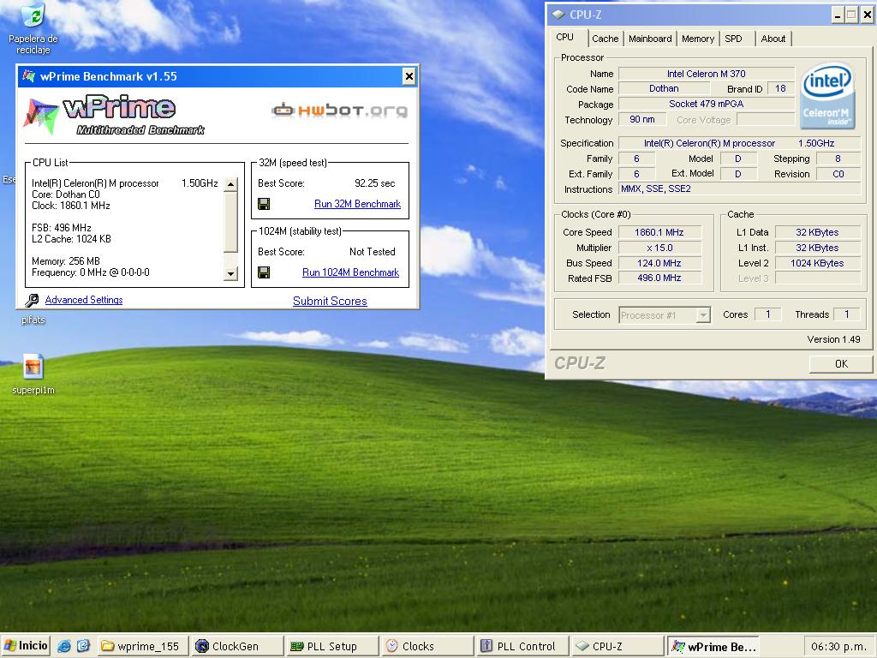Switch to the About tab
The image size is (877, 658).
coord(773,39)
